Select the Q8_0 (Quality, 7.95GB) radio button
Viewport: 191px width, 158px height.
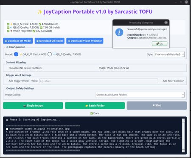point(50,54)
